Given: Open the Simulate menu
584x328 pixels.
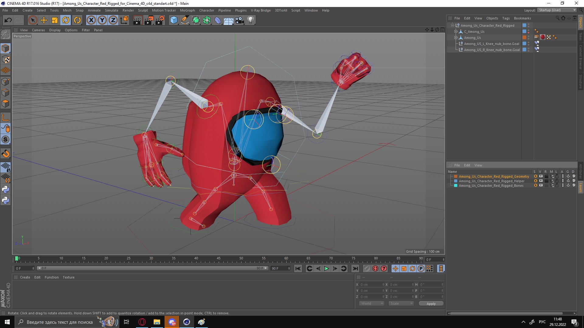Looking at the screenshot, I should click(111, 10).
